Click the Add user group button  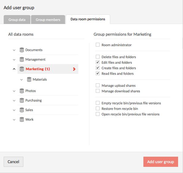(x=161, y=162)
